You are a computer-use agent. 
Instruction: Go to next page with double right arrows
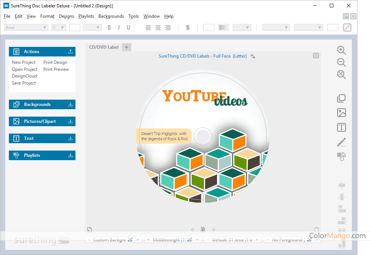[213, 230]
